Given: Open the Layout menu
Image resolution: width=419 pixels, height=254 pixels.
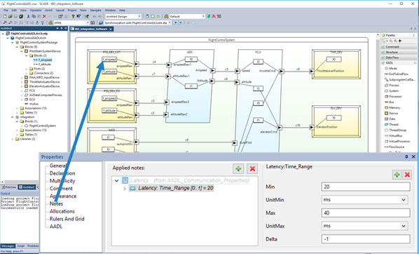Looking at the screenshot, I should pyautogui.click(x=60, y=10).
